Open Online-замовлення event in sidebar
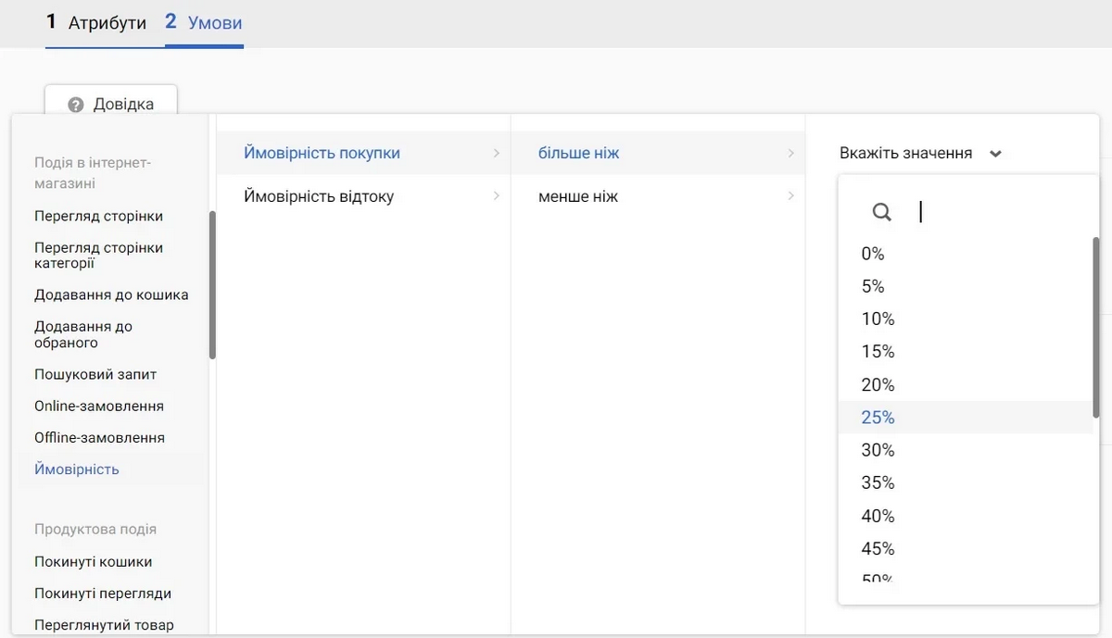The width and height of the screenshot is (1112, 638). (99, 407)
